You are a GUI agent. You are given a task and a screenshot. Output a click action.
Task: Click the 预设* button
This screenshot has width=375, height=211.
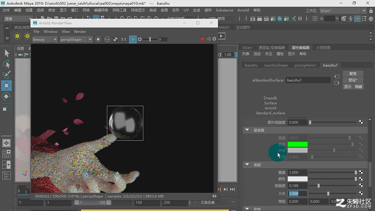353,80
